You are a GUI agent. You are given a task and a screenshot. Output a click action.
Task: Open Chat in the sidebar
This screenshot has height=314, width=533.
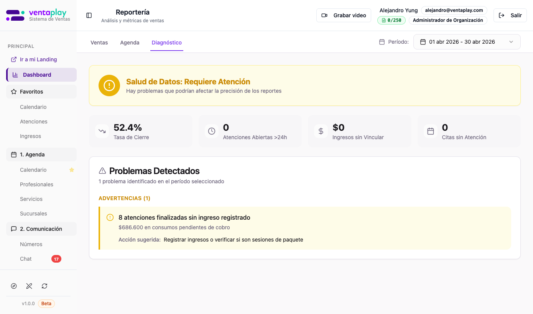[26, 259]
